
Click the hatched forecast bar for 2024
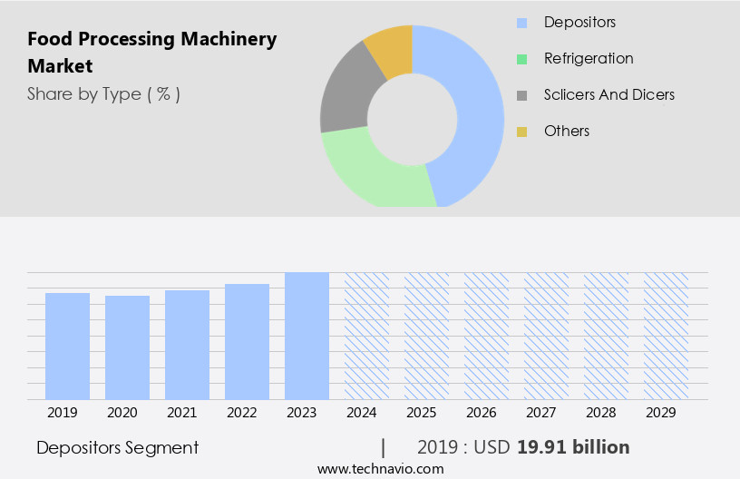366,336
